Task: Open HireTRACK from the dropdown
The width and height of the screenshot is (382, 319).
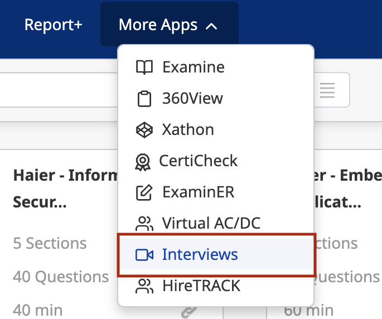Action: (x=216, y=286)
